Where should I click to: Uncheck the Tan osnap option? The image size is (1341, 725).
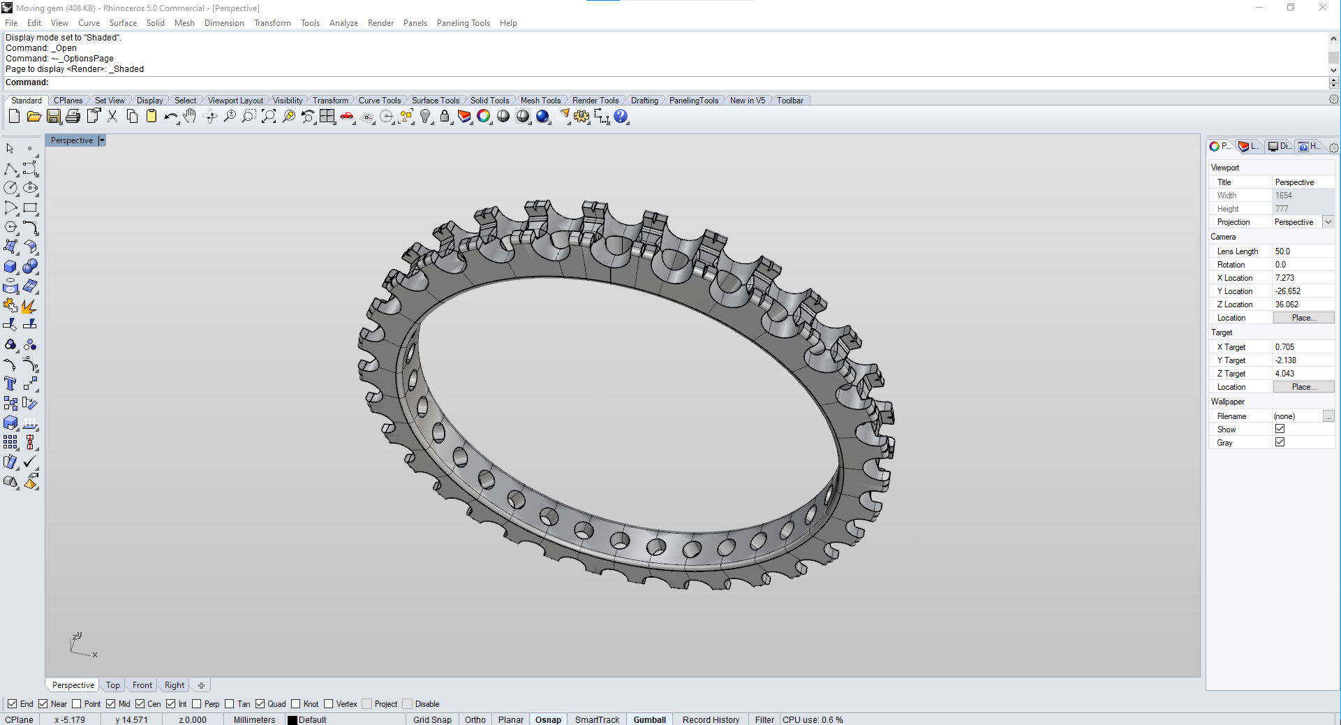pyautogui.click(x=228, y=704)
